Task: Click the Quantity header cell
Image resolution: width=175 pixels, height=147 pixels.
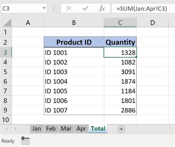Action: (x=120, y=42)
